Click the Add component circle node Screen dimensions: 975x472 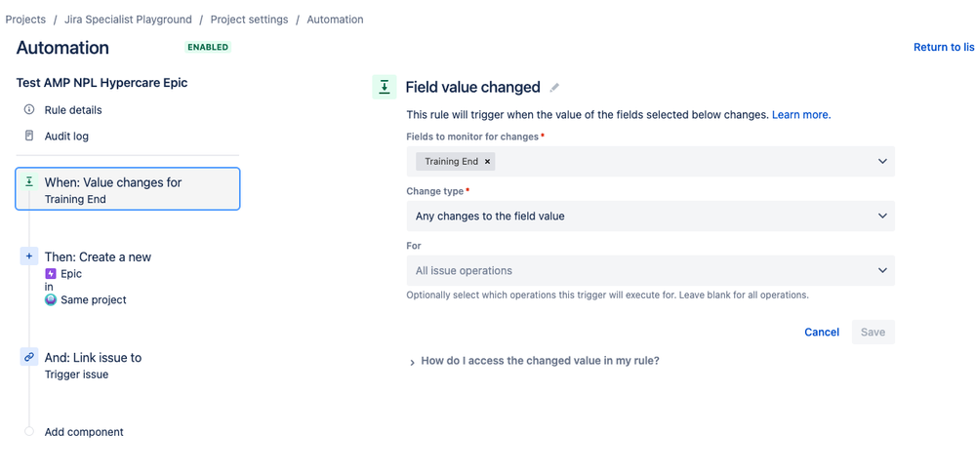pyautogui.click(x=29, y=432)
